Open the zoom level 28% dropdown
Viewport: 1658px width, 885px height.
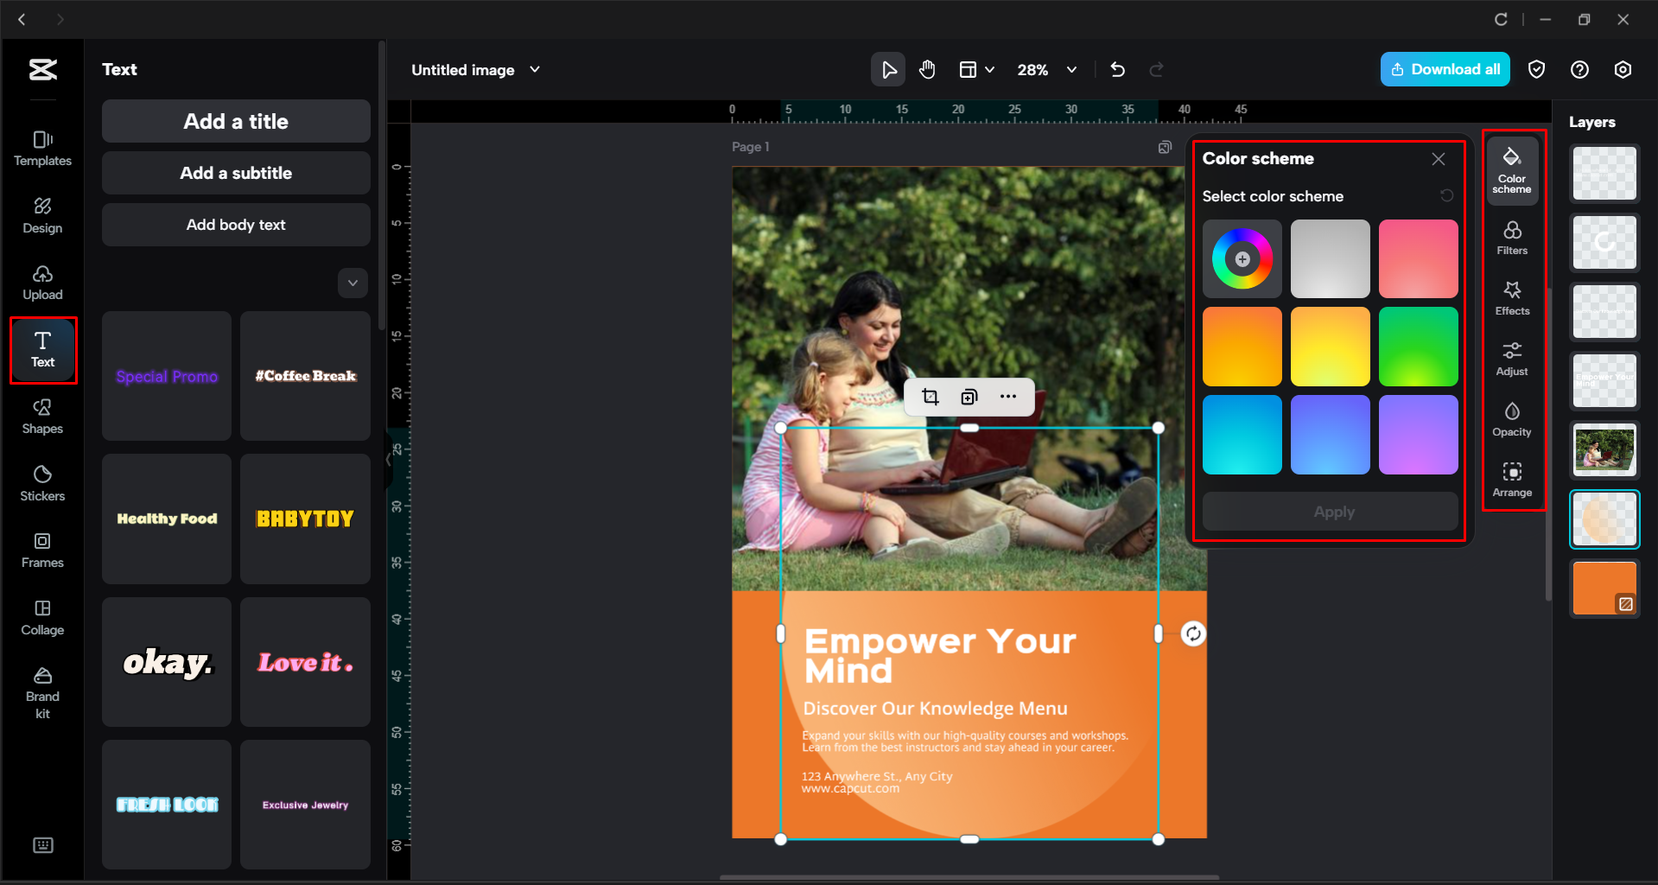1046,69
